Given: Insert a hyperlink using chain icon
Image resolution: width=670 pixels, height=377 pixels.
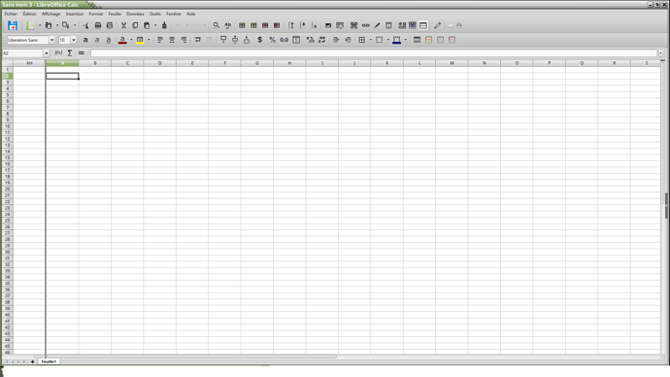Looking at the screenshot, I should click(365, 25).
